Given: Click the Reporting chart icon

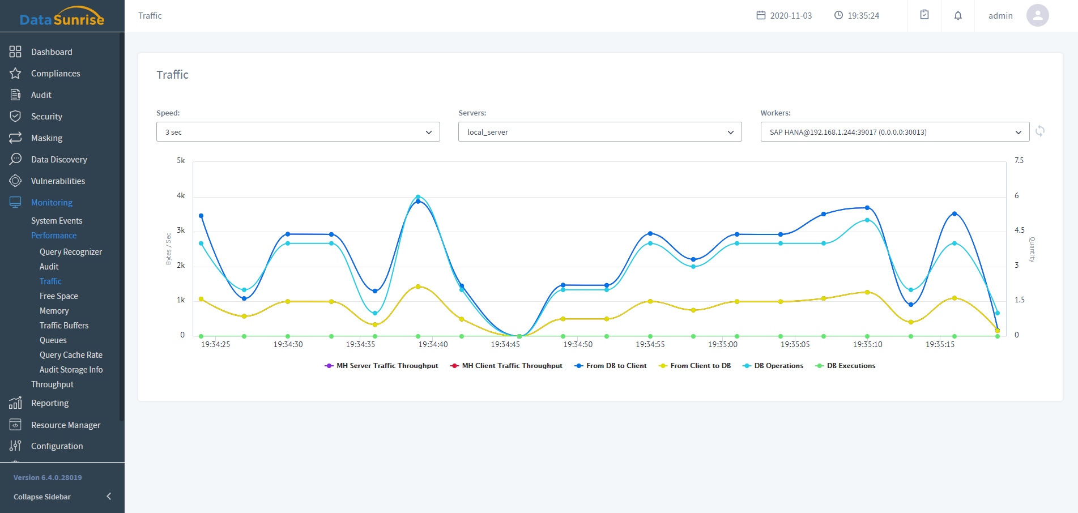Looking at the screenshot, I should (15, 403).
